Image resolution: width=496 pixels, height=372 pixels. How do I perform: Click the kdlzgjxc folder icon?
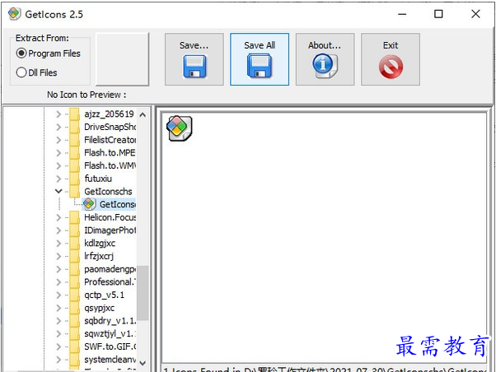coord(75,243)
